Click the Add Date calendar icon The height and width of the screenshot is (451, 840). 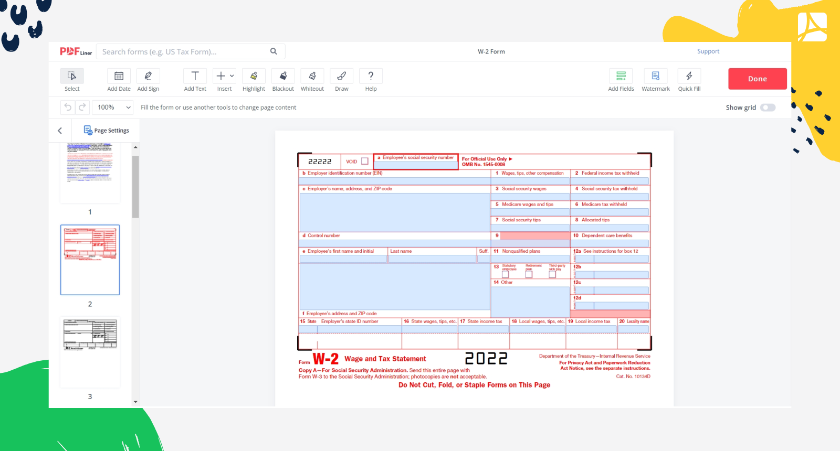pos(119,76)
